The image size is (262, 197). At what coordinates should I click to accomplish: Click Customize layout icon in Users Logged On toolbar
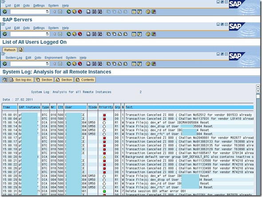pos(154,34)
